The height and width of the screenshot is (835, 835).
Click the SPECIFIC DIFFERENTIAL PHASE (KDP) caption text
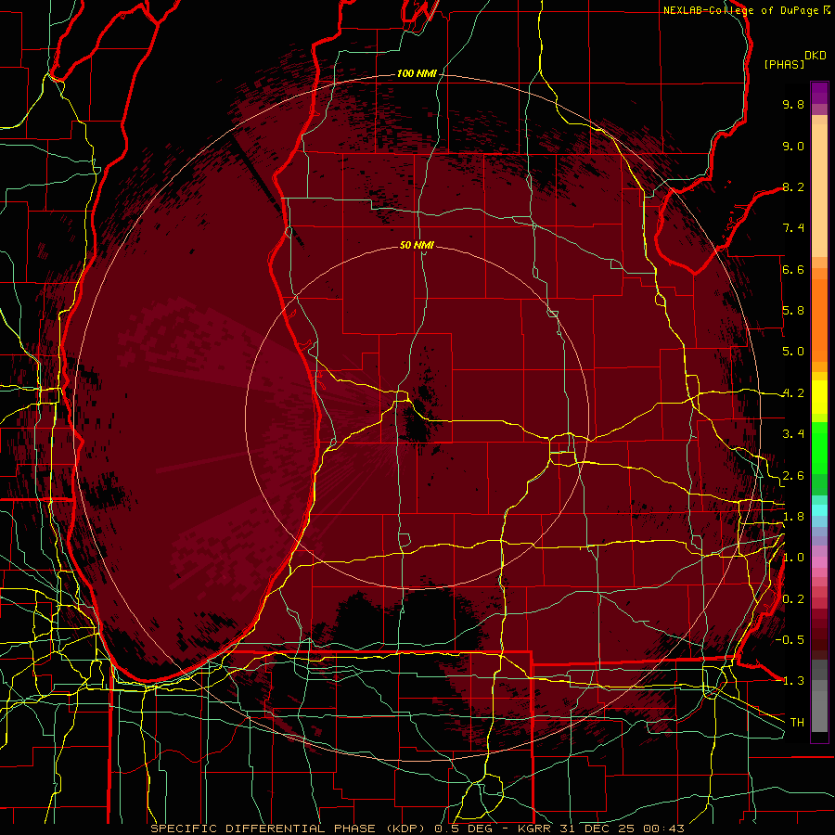pyautogui.click(x=289, y=829)
